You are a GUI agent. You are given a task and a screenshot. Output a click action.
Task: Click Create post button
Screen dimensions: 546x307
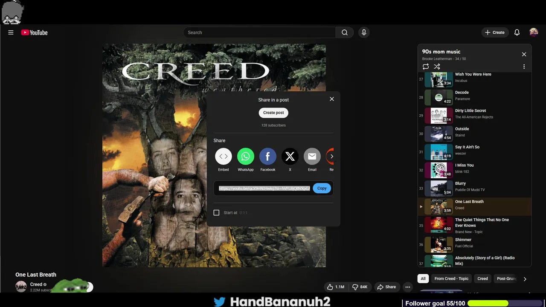[273, 113]
